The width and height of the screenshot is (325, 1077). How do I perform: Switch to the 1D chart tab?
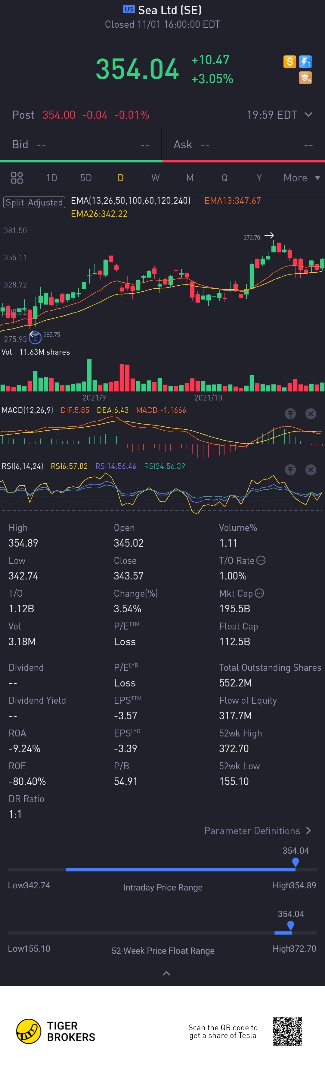click(x=51, y=178)
